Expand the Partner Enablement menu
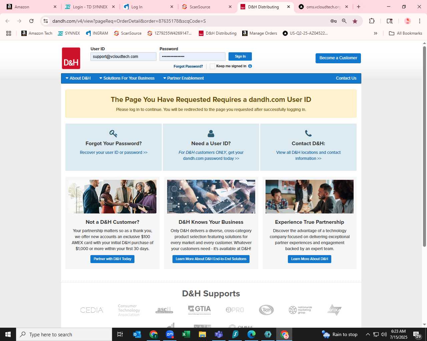 click(183, 78)
